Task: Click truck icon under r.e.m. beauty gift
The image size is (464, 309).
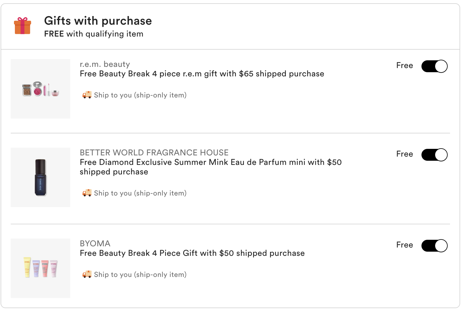Action: tap(87, 95)
